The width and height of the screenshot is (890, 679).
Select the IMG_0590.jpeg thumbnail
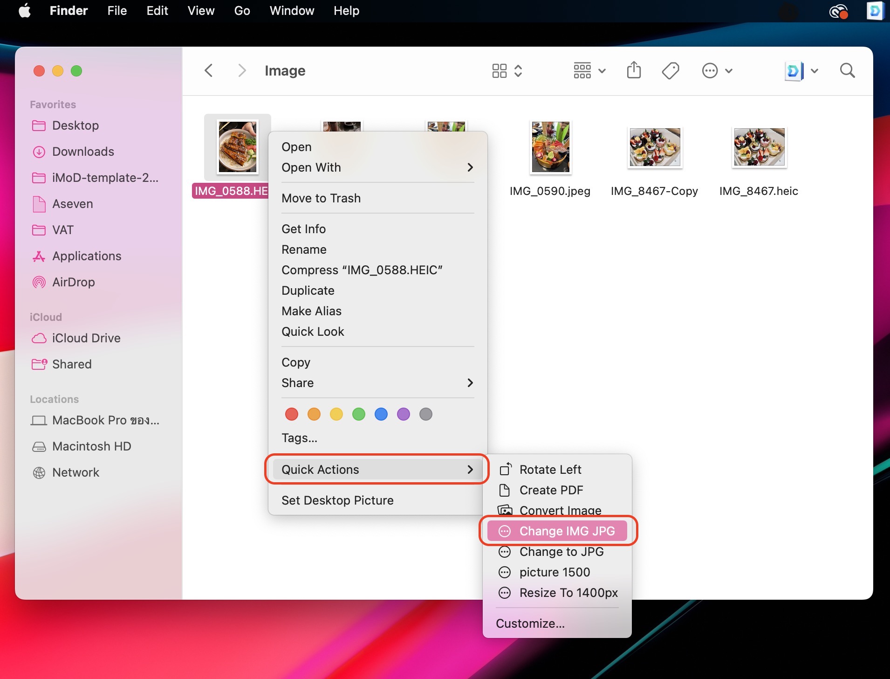click(x=550, y=147)
